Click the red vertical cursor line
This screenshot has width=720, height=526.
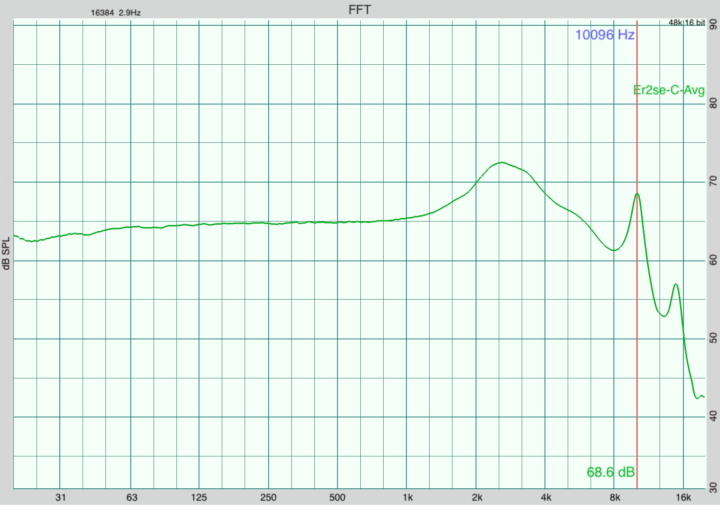tap(637, 316)
